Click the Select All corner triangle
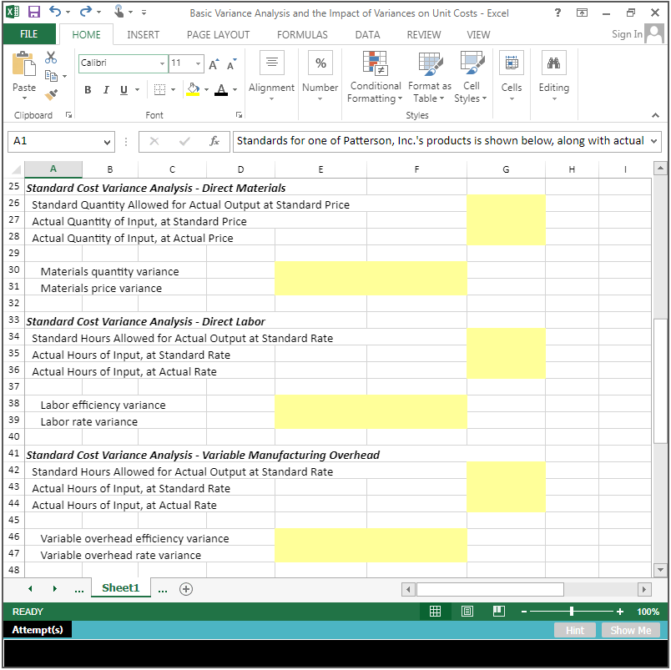671x670 pixels. [15, 170]
